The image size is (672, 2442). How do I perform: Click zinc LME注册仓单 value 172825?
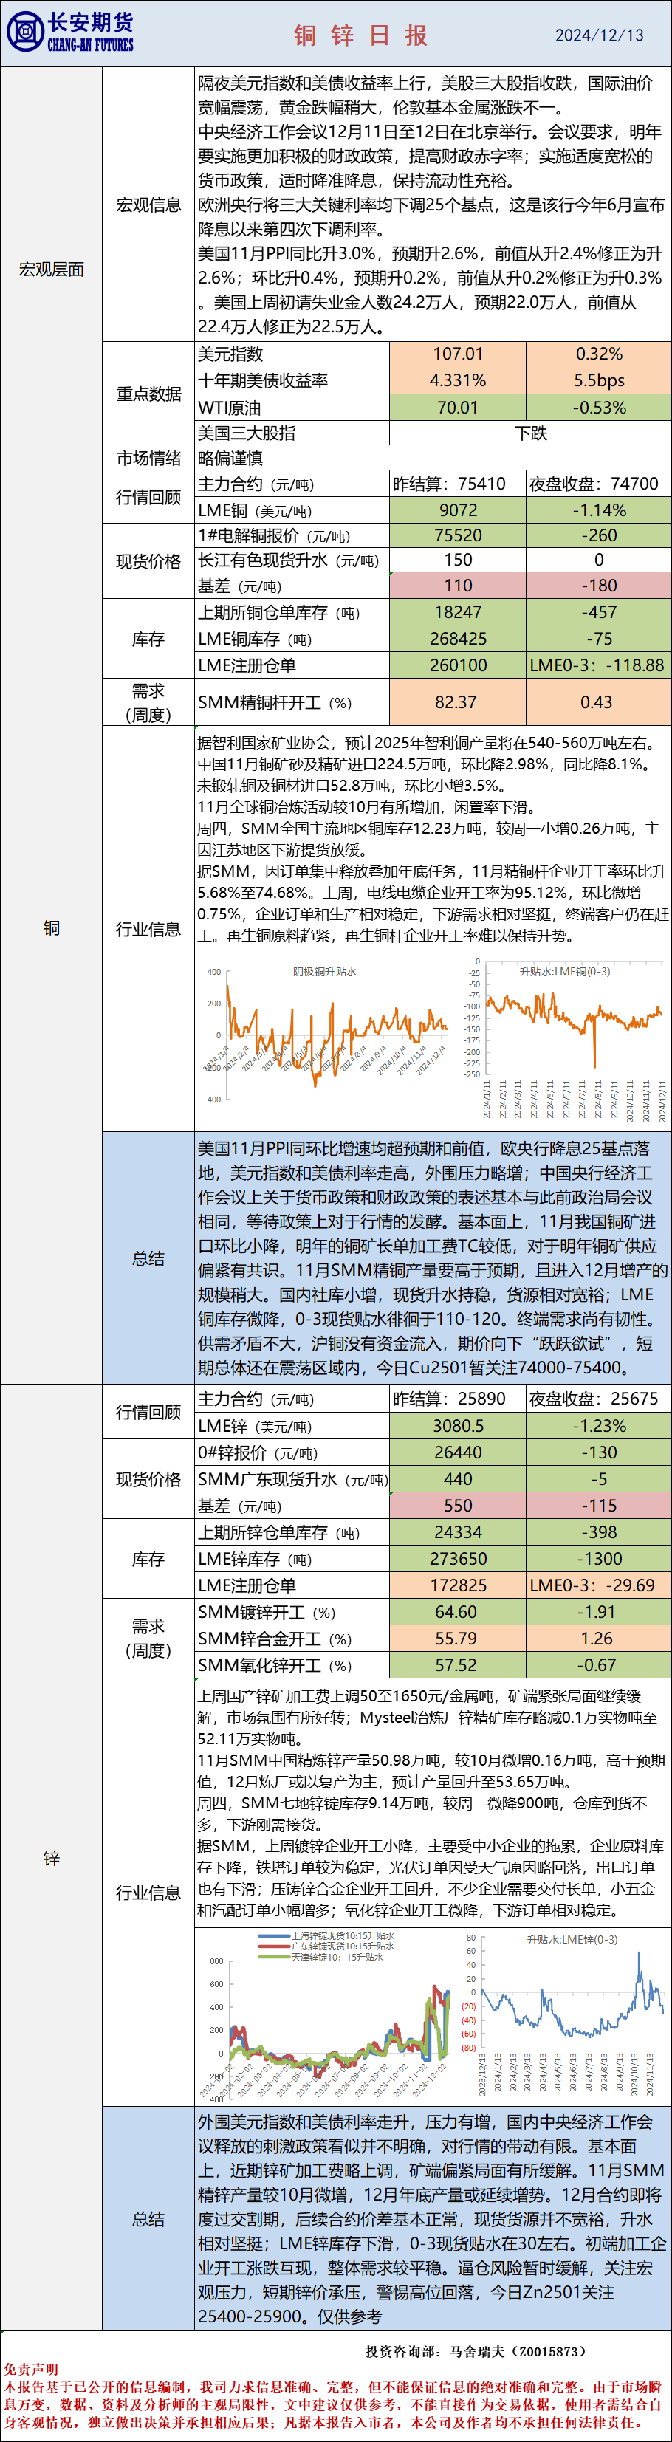click(x=458, y=1585)
